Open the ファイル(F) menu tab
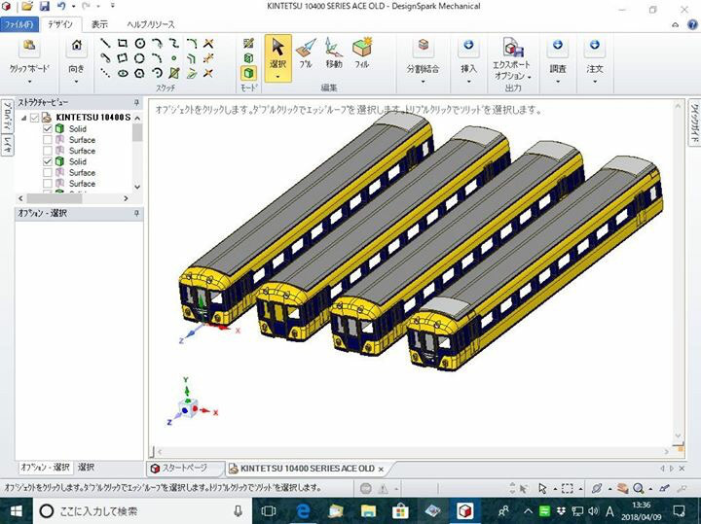This screenshot has height=524, width=701. 18,24
